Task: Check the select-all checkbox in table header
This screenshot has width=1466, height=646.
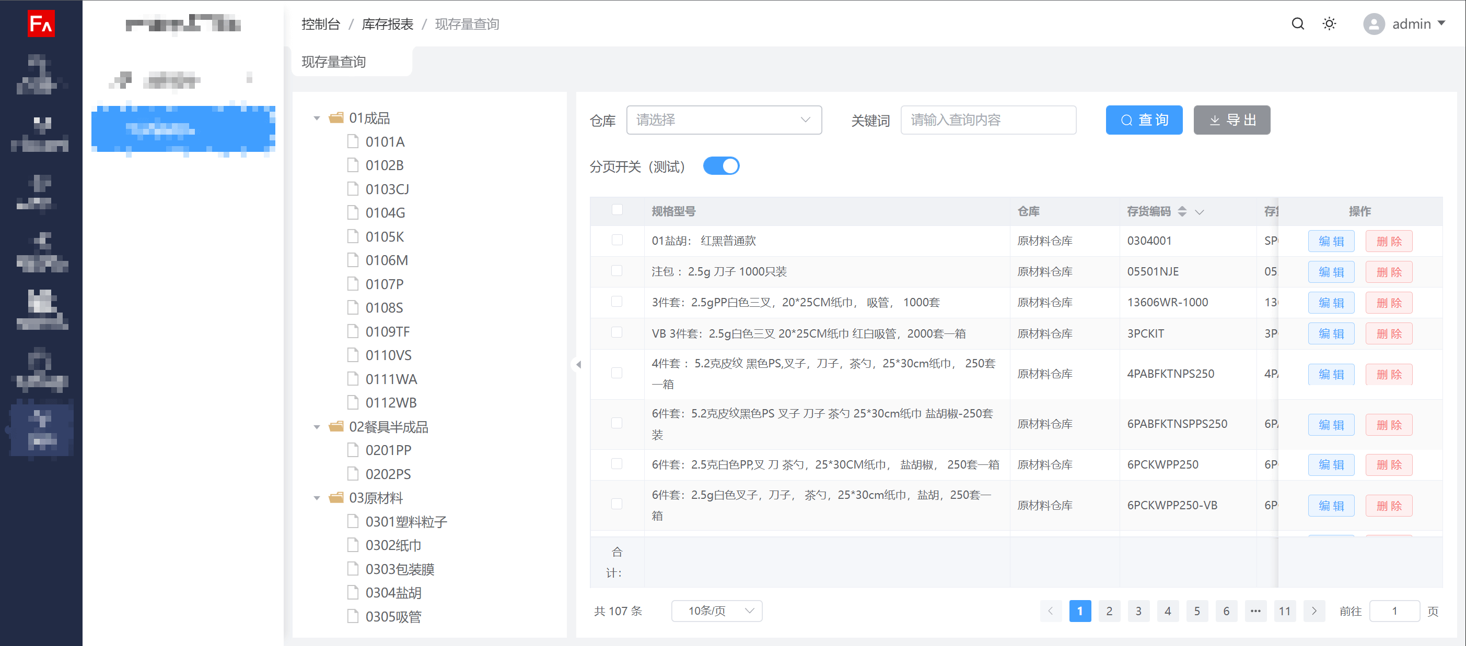Action: [617, 210]
